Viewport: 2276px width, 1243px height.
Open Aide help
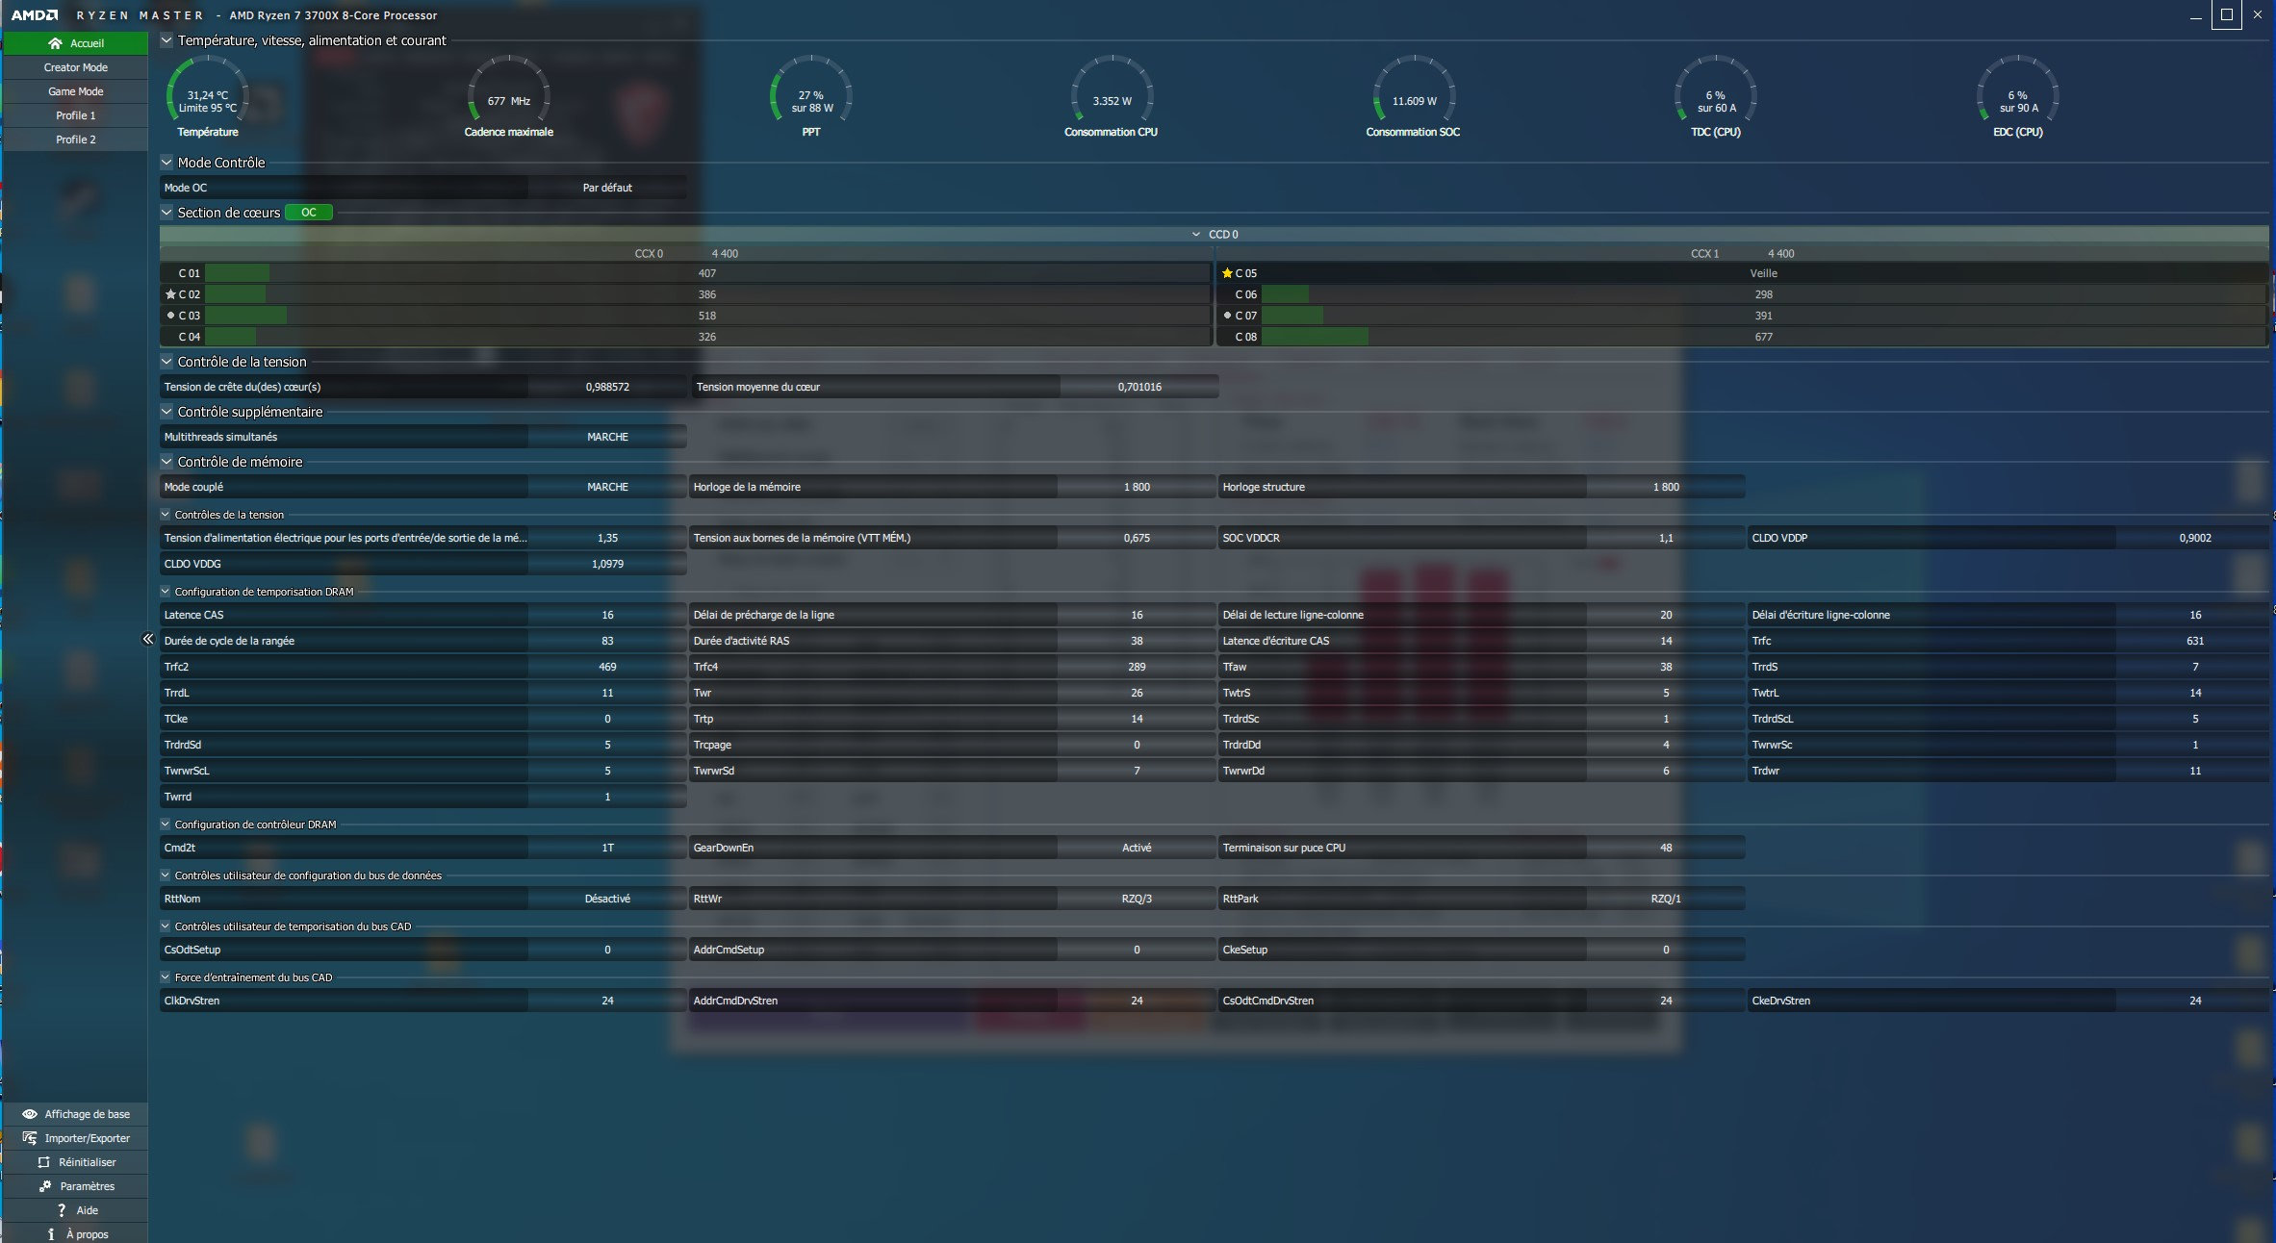pos(76,1210)
